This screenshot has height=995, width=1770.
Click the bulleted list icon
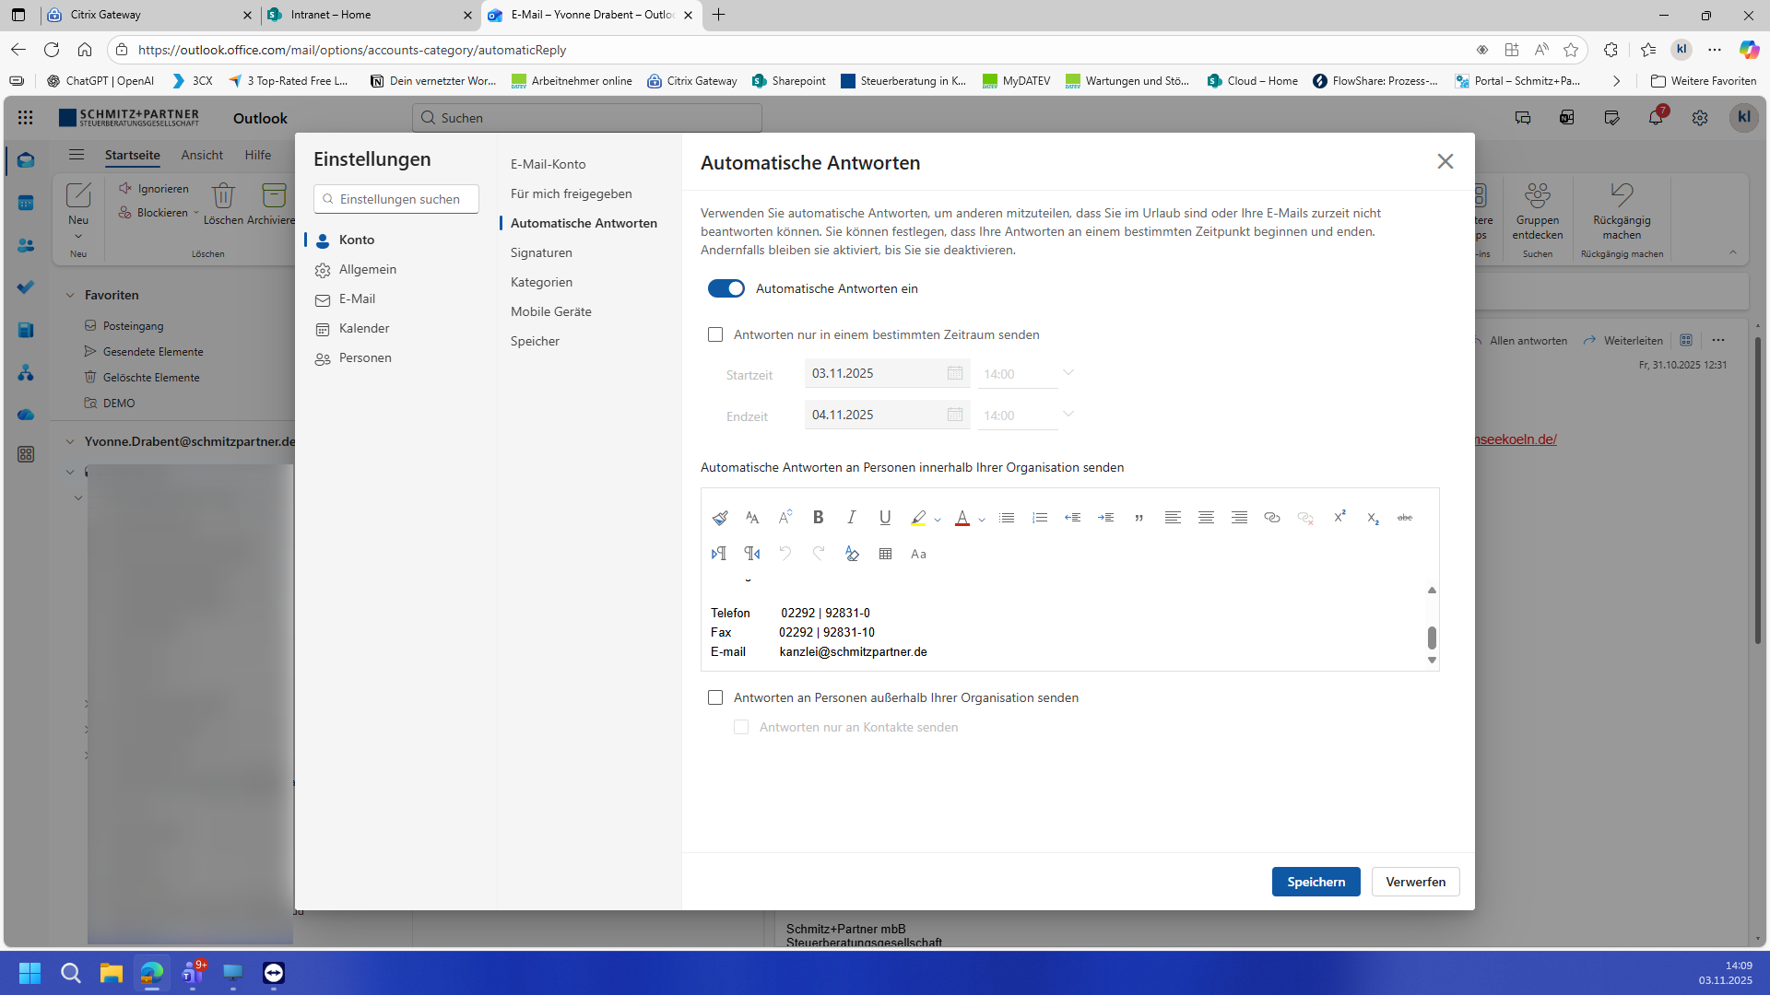1007,518
